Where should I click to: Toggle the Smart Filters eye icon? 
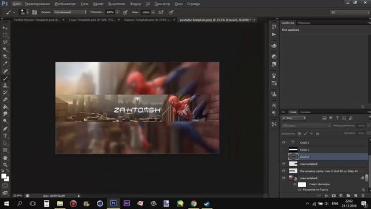coord(295,184)
